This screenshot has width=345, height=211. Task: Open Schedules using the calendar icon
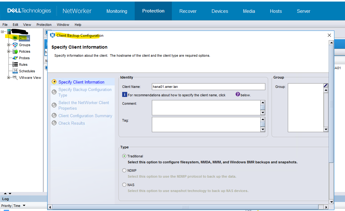[x=15, y=71]
